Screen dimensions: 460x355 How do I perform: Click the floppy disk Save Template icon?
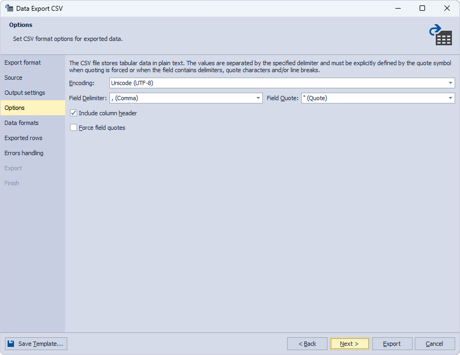tap(11, 344)
